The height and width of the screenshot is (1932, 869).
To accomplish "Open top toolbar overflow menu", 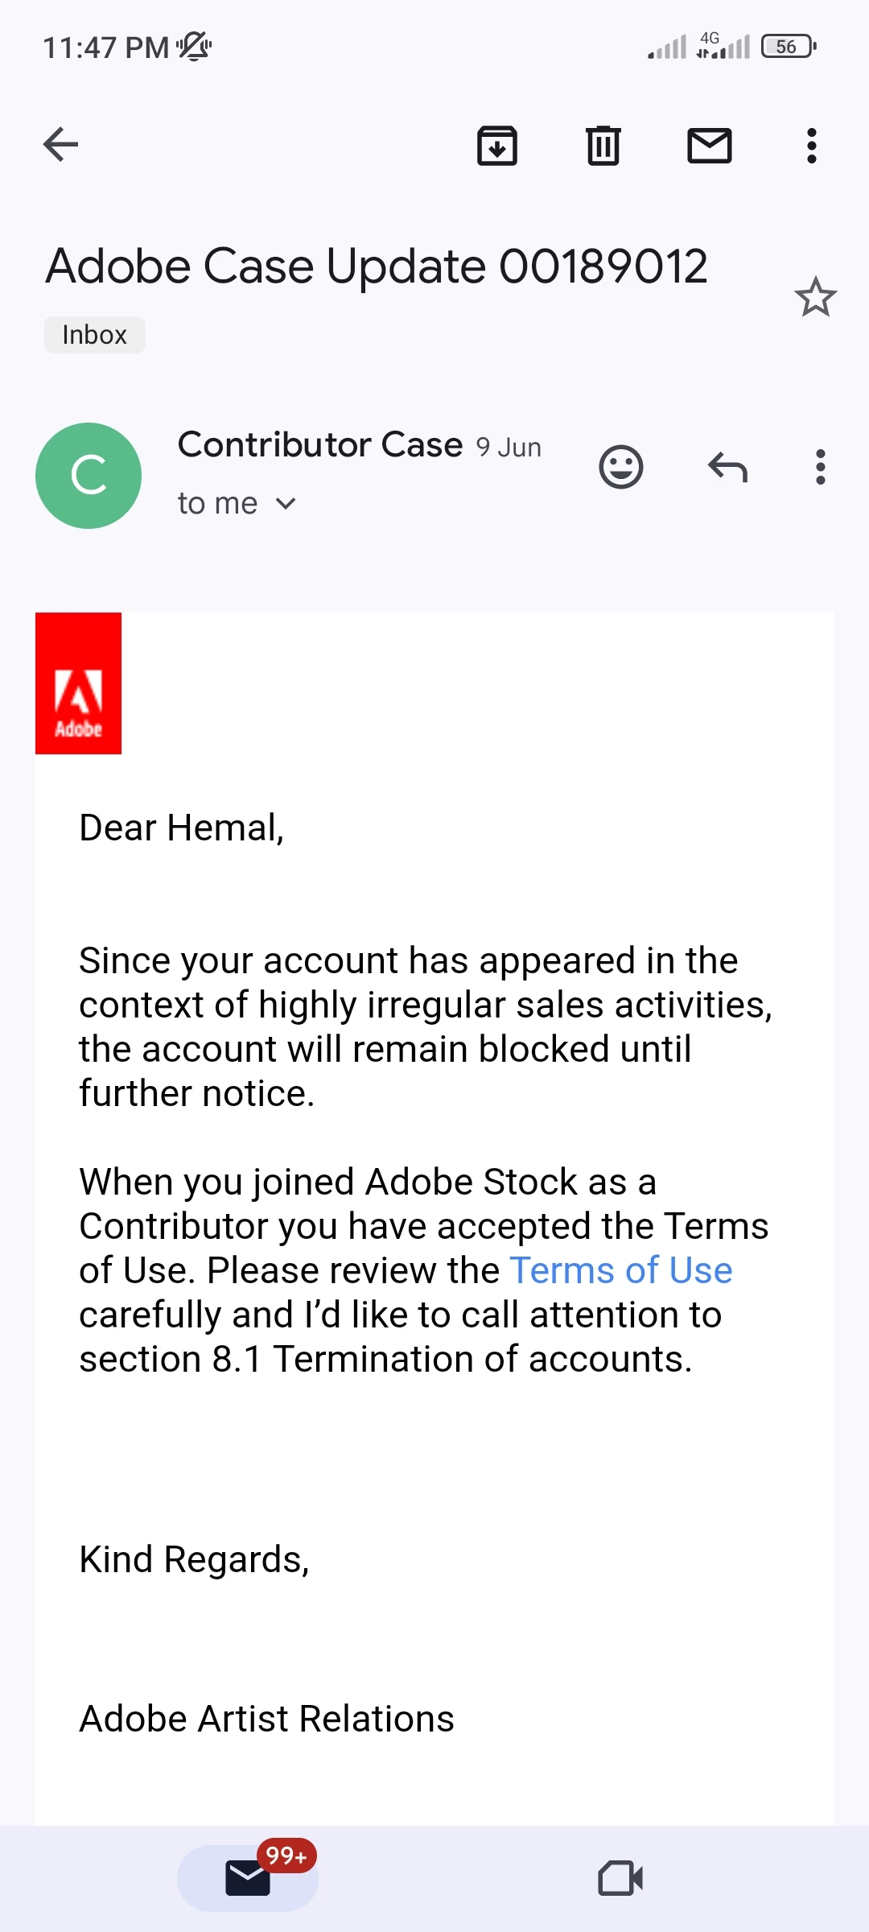I will click(x=811, y=146).
